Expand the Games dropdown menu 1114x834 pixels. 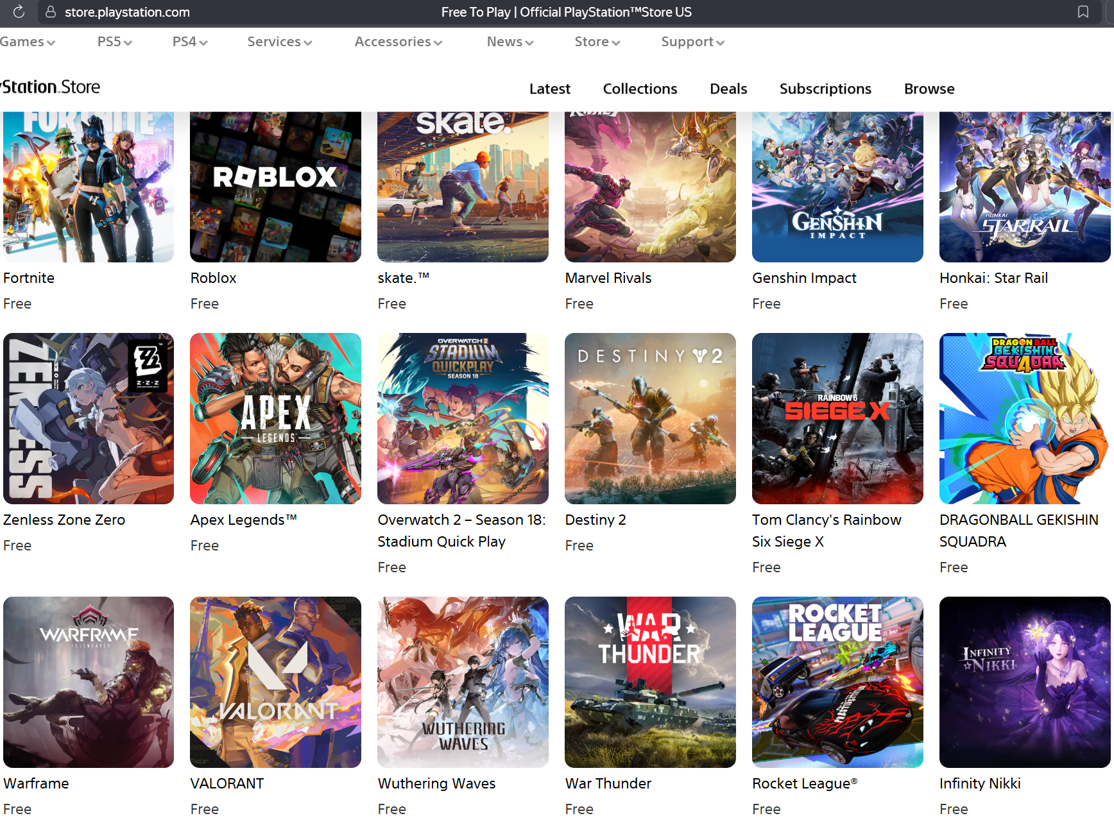[x=28, y=42]
